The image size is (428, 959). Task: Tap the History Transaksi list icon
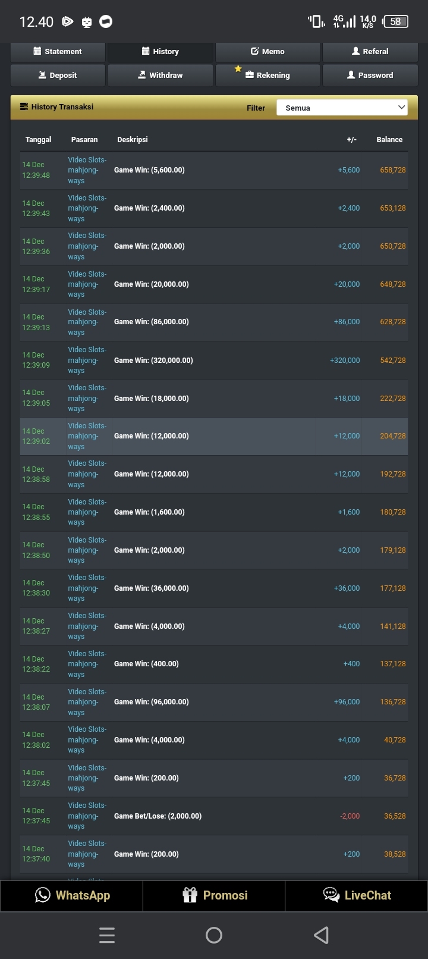coord(24,107)
